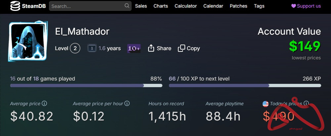Image resolution: width=331 pixels, height=136 pixels.
Task: Click the Level 2 circle badge
Action: point(75,48)
